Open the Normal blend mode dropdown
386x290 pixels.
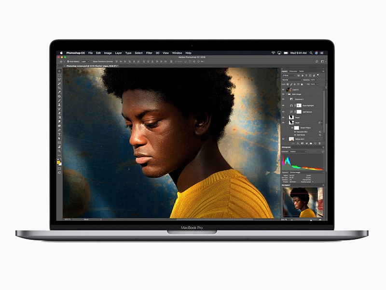[x=292, y=80]
